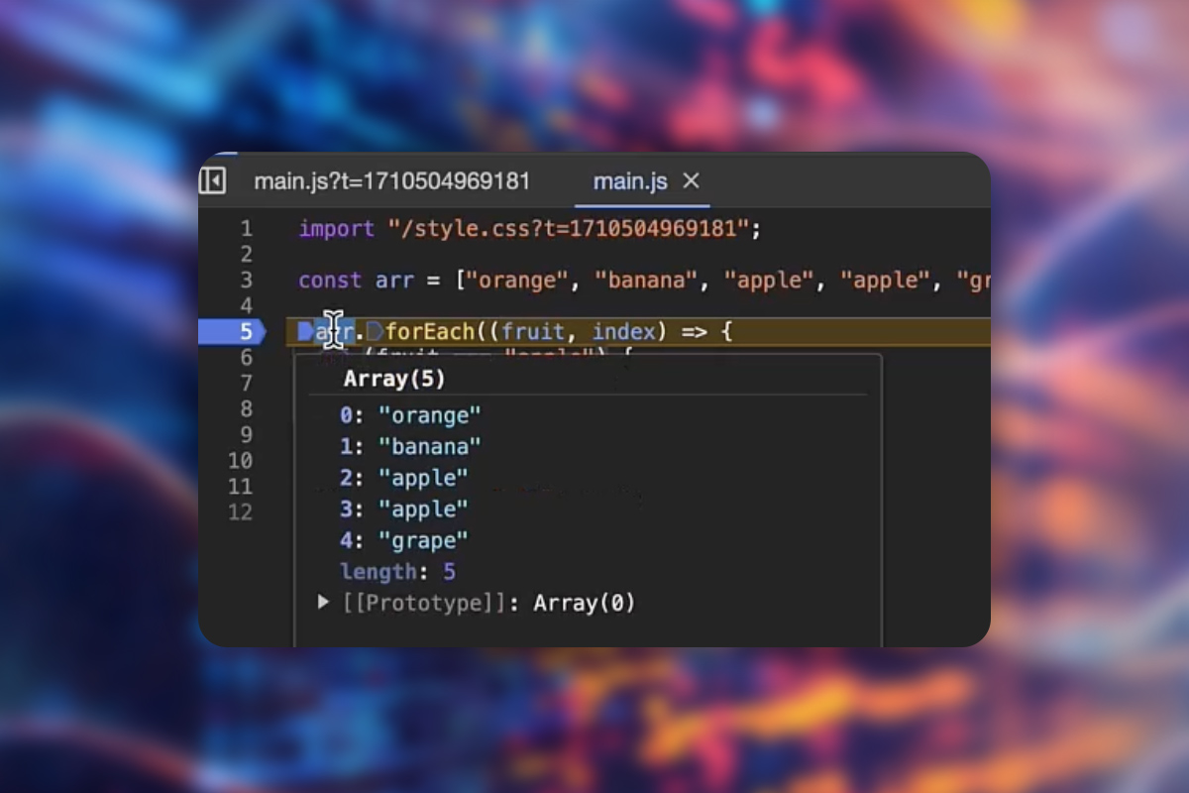The height and width of the screenshot is (793, 1189).
Task: Click the "banana" string on line 3
Action: 646,281
